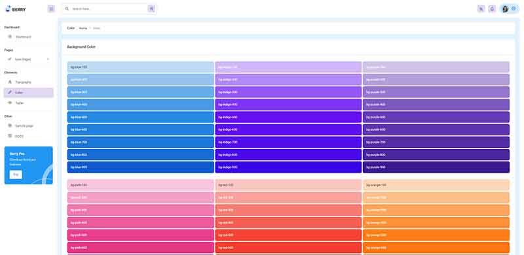This screenshot has height=255, width=524.
Task: Click the settings gear beside avatar
Action: (514, 8)
